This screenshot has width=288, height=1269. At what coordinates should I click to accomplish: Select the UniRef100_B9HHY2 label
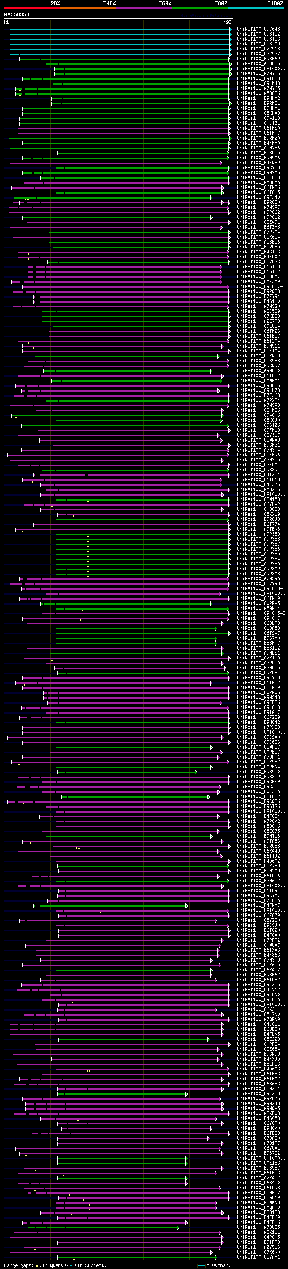click(x=258, y=99)
